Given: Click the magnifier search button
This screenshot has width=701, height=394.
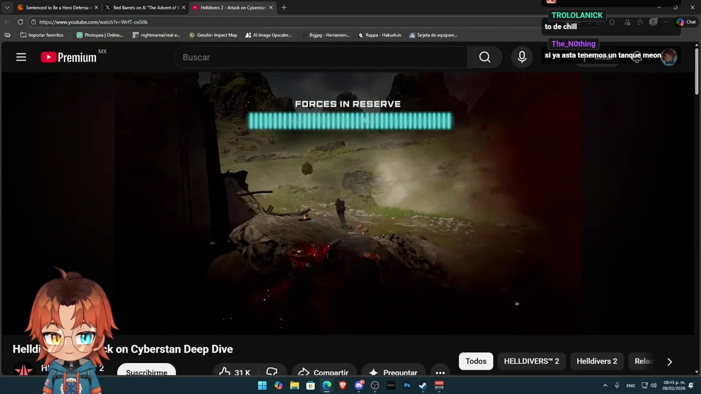Looking at the screenshot, I should coord(485,57).
